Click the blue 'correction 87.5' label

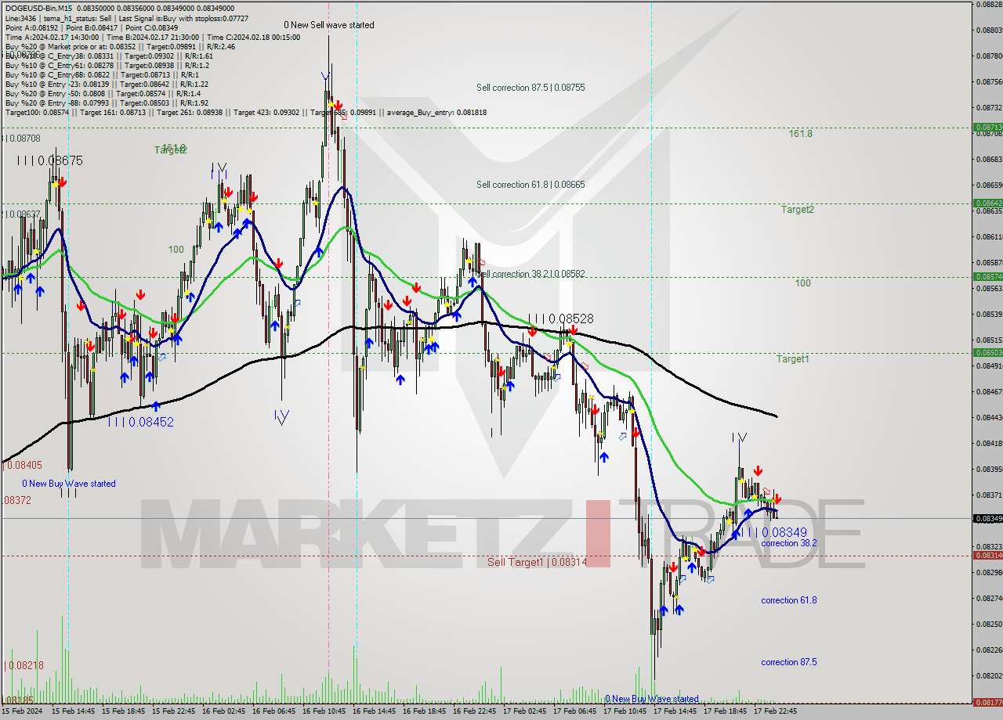click(x=789, y=662)
